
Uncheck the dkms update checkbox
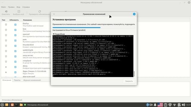pyautogui.click(x=15, y=67)
